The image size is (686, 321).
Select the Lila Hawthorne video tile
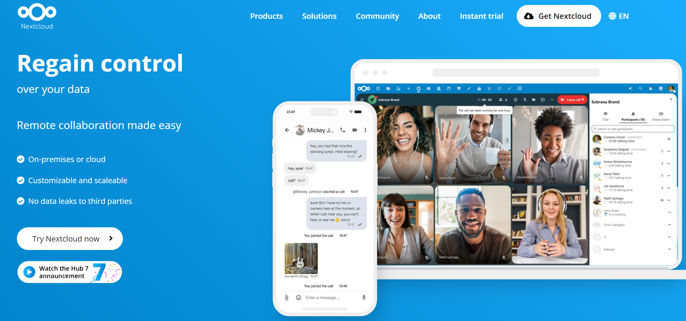550,144
